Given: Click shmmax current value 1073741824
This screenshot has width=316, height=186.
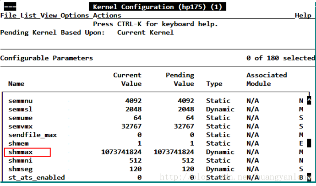Looking at the screenshot, I should point(121,152).
